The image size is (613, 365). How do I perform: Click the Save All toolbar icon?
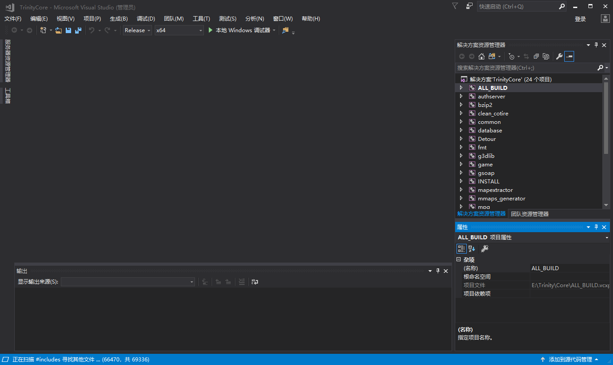click(78, 30)
